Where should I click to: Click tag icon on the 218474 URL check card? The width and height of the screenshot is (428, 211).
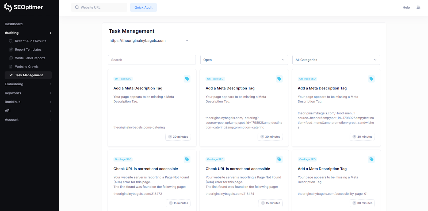[279, 159]
